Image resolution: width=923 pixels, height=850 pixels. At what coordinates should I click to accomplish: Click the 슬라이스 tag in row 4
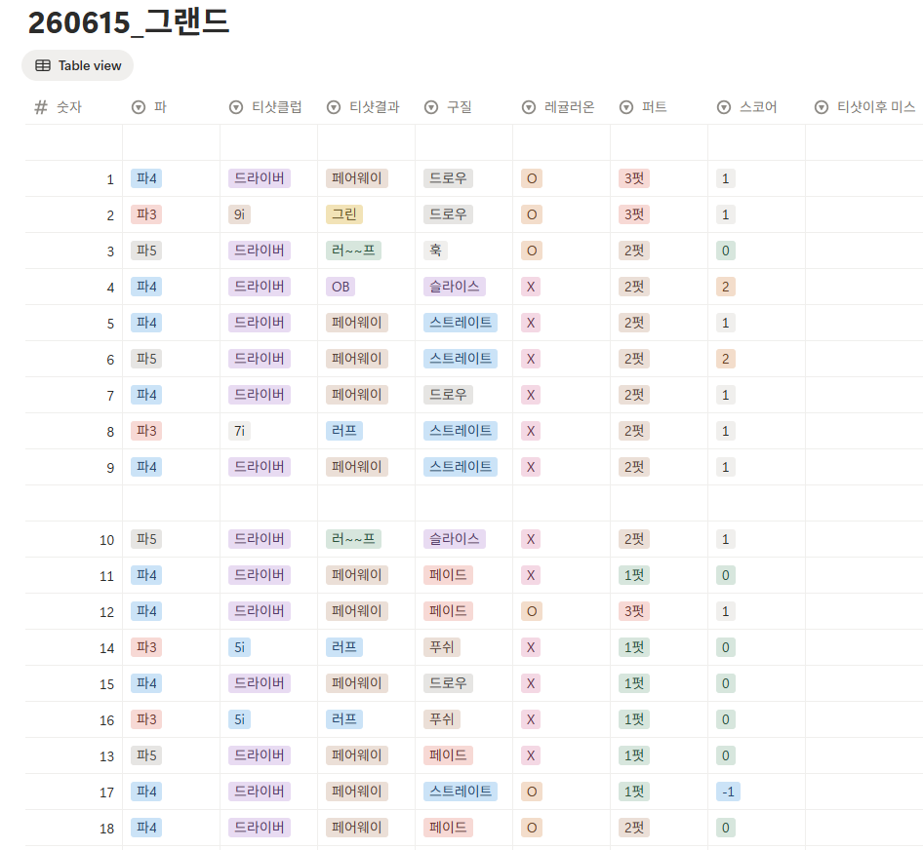(455, 287)
